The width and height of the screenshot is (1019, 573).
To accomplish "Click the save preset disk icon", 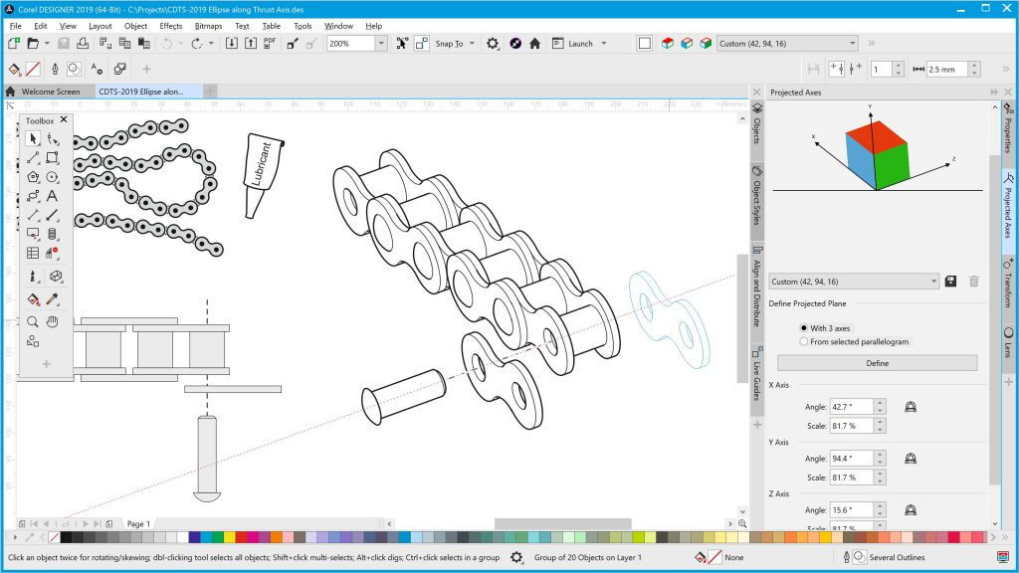I will click(951, 282).
